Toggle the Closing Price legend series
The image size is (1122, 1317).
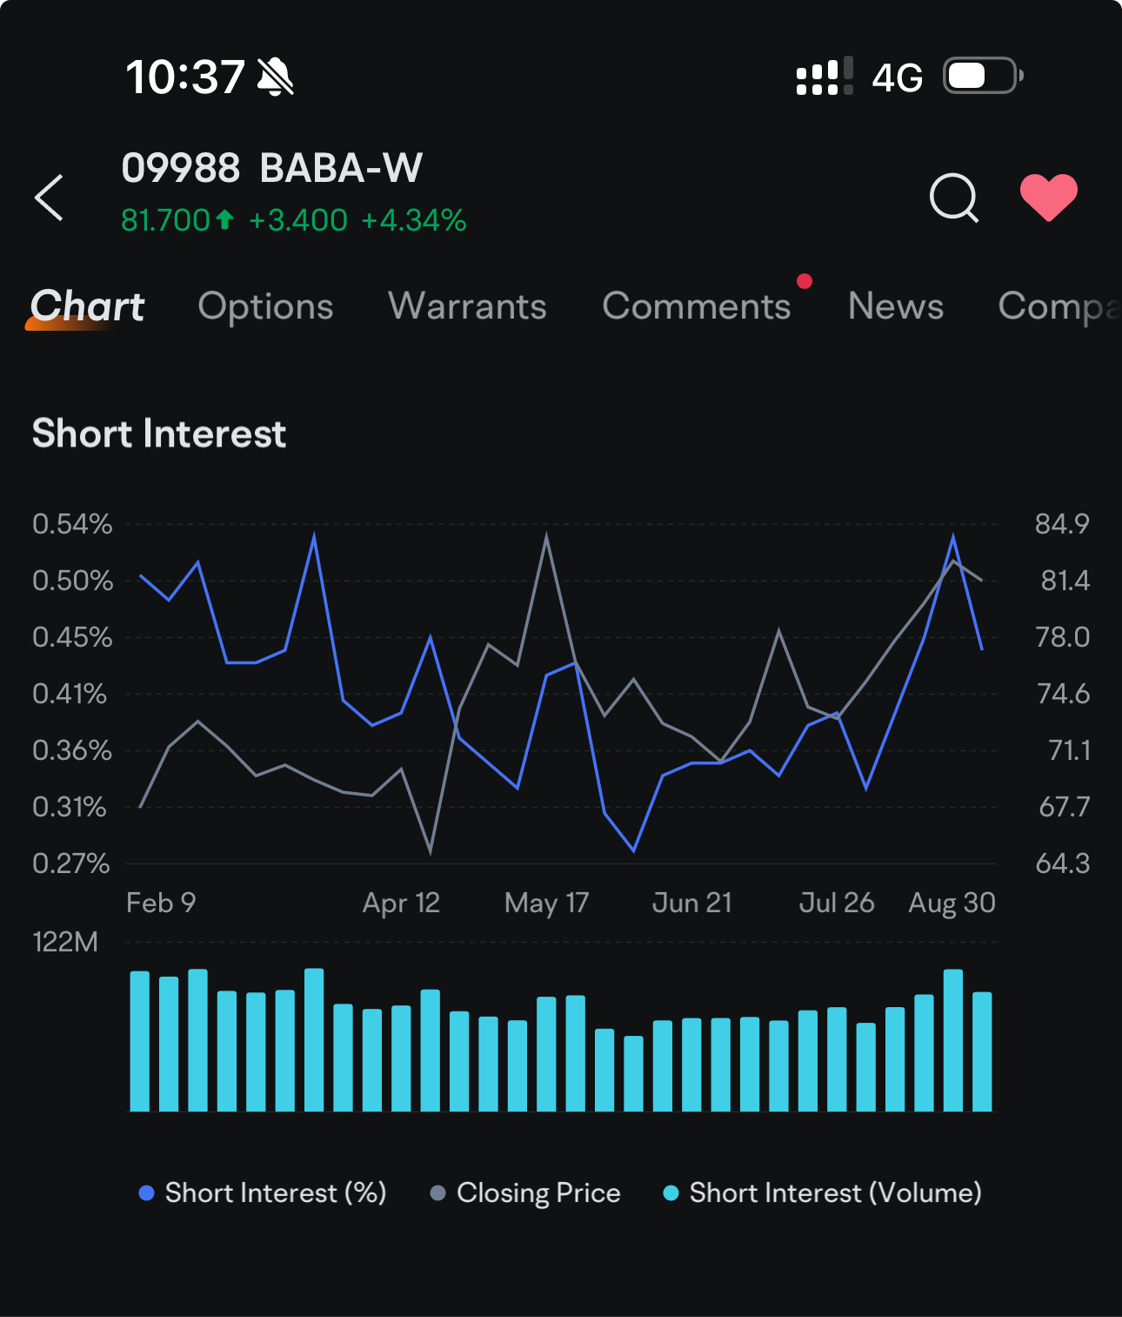point(525,1193)
